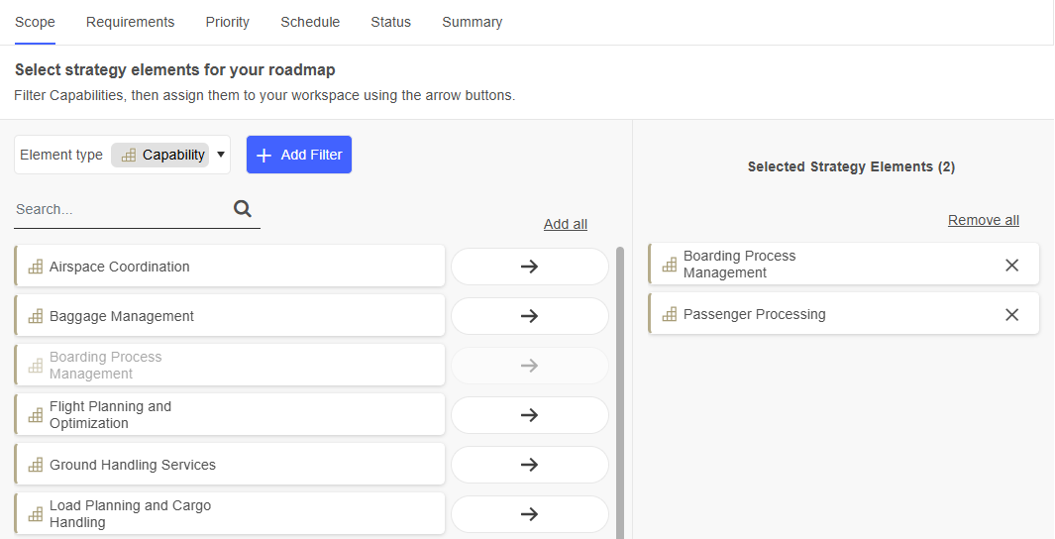The image size is (1055, 539).
Task: Click capability icon on selected Boarding Process Management
Action: 669,265
